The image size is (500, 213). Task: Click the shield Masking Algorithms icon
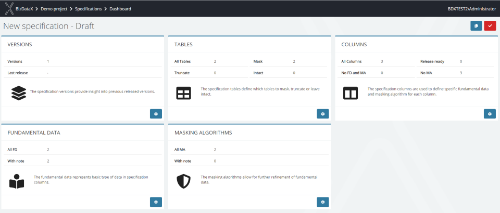[184, 181]
